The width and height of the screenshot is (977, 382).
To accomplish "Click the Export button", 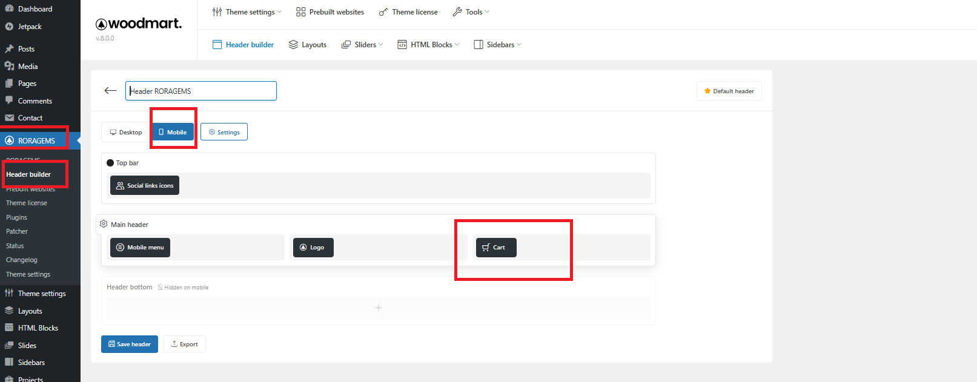I will 185,344.
